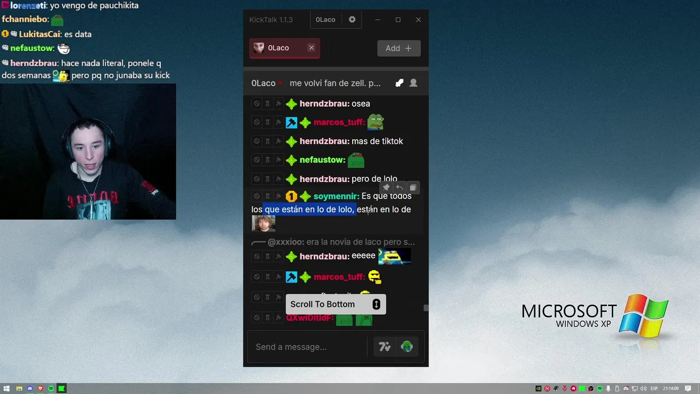Click username nefaustow in KickTalk chat
700x394 pixels.
pos(323,160)
